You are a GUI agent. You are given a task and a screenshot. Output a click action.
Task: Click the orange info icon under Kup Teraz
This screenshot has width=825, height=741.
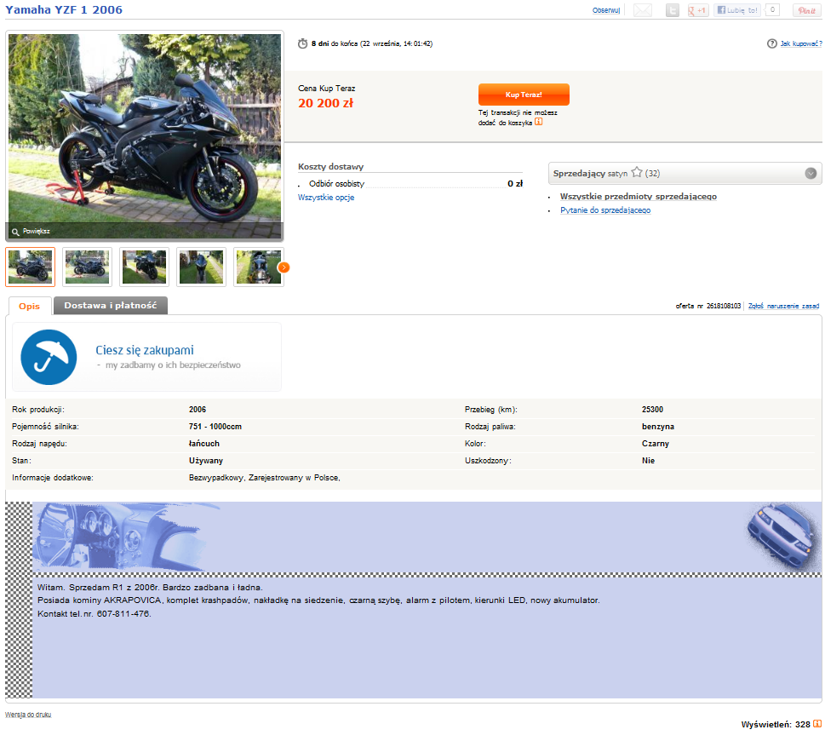click(x=538, y=122)
